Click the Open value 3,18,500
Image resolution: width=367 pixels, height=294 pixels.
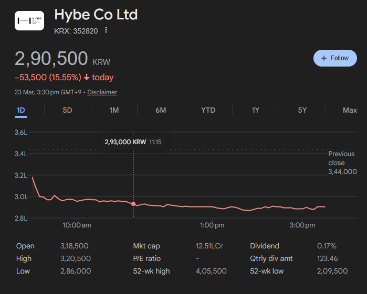tap(75, 246)
